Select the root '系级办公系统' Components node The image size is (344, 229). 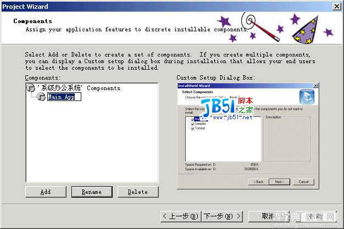point(80,88)
